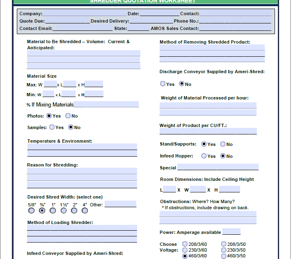Choose Yes for Discharge Conveyor
The image size is (291, 259).
pos(163,84)
